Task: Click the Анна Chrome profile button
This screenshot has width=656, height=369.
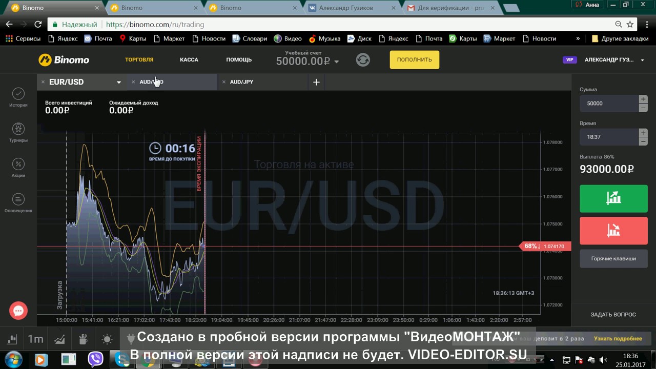Action: 587,5
